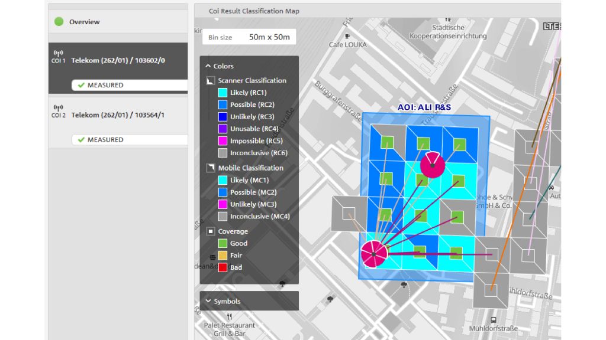Click the Impossible (RC5) magenta swatch
Image resolution: width=606 pixels, height=340 pixels.
coord(223,141)
